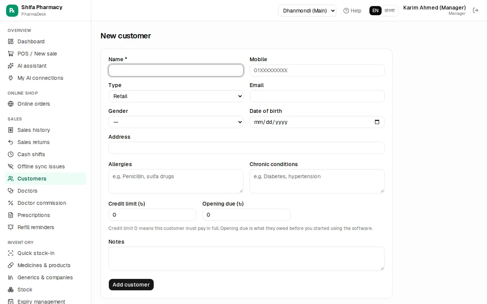The height and width of the screenshot is (304, 487).
Task: Click the Notes text area
Action: pyautogui.click(x=247, y=259)
